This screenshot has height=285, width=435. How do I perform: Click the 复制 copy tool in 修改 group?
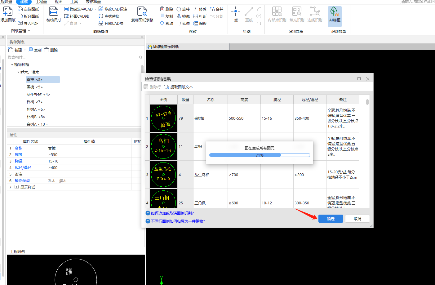[x=166, y=16]
